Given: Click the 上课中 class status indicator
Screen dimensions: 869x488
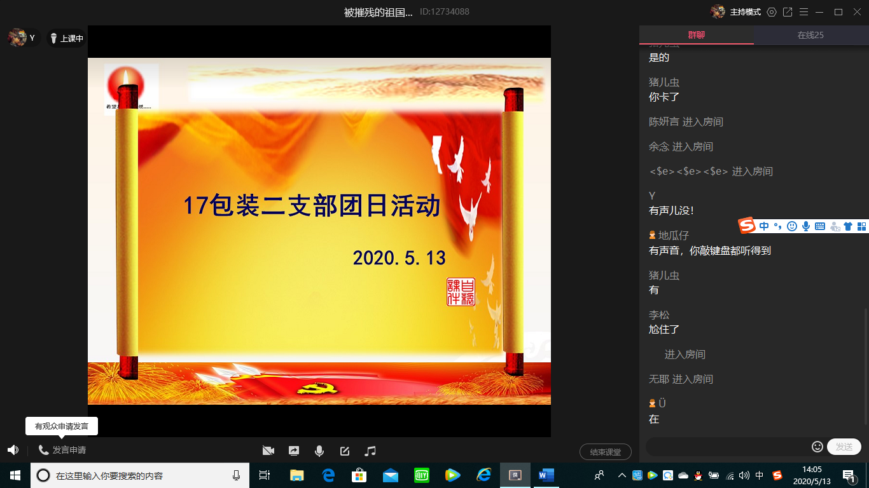Looking at the screenshot, I should click(66, 38).
